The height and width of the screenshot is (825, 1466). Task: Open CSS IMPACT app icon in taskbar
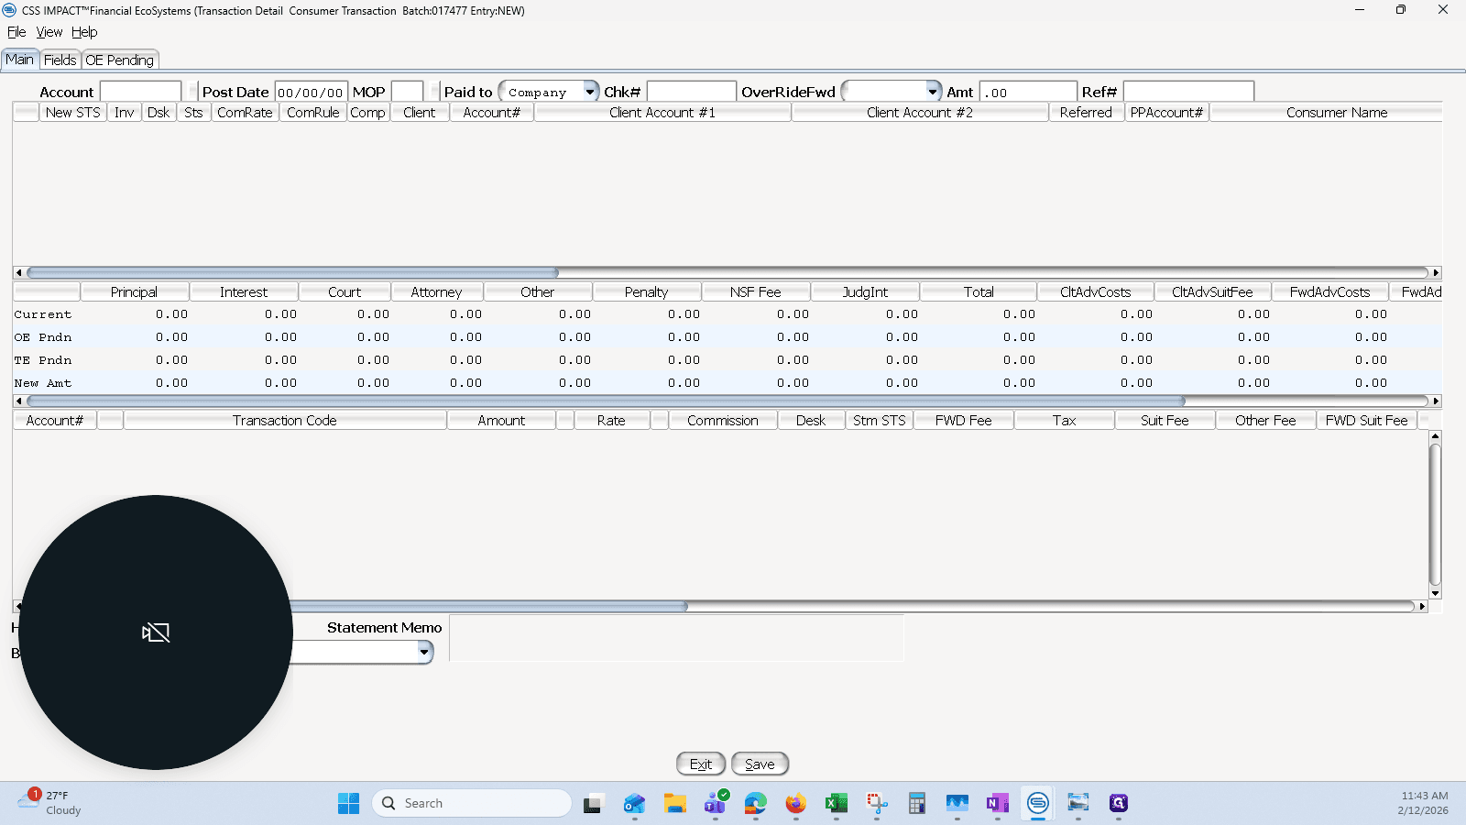click(x=1037, y=804)
